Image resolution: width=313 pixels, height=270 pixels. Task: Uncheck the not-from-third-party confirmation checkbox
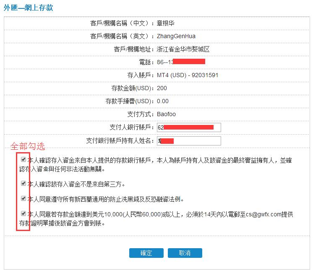[x=23, y=183]
